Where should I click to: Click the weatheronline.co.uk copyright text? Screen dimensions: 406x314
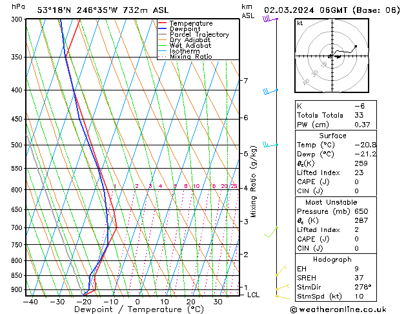(338, 309)
